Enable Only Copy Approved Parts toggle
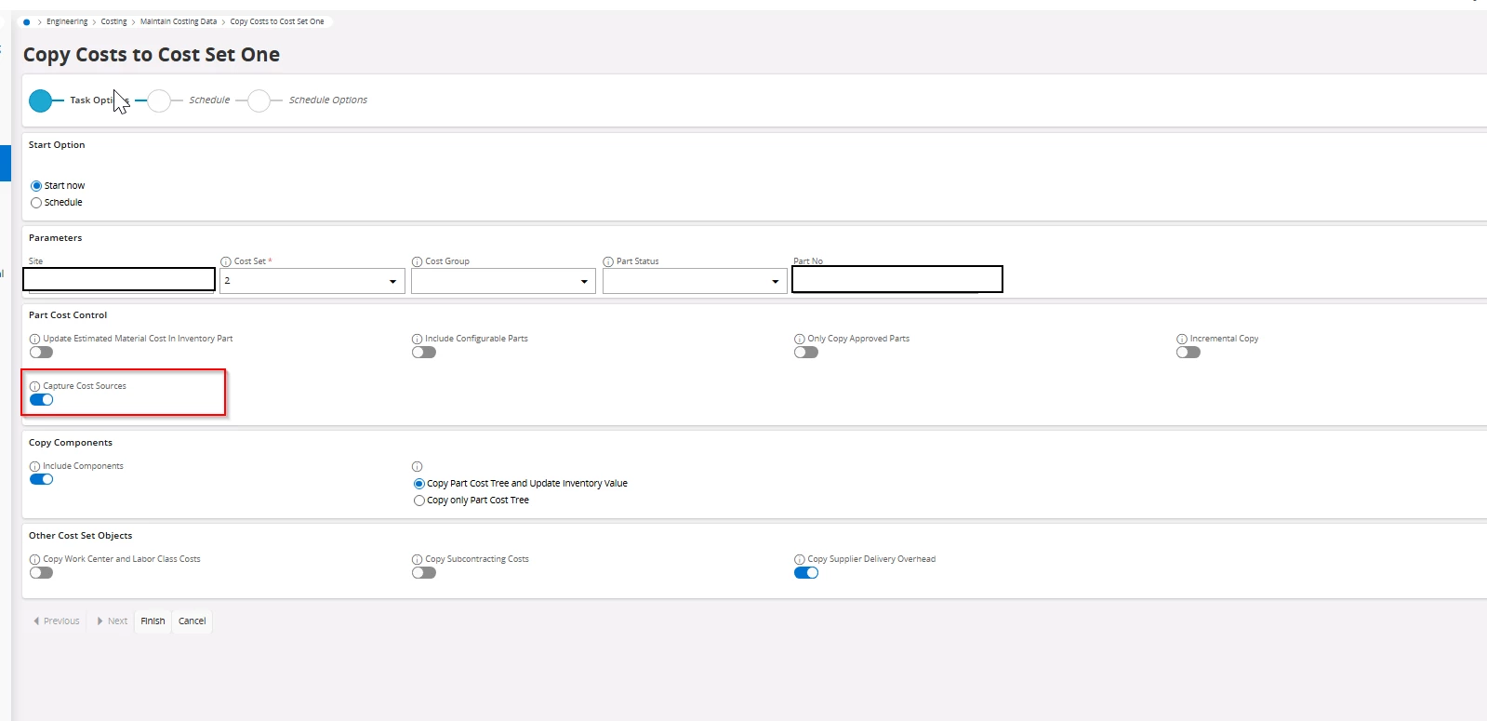The width and height of the screenshot is (1487, 721). click(806, 353)
